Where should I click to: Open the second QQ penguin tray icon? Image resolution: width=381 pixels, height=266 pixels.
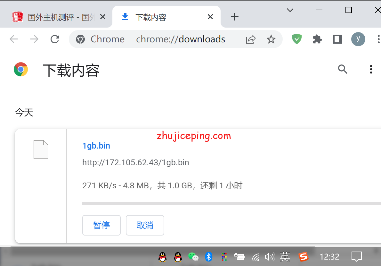coord(178,257)
